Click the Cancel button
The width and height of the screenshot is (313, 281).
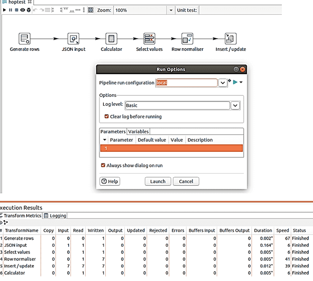pyautogui.click(x=186, y=182)
